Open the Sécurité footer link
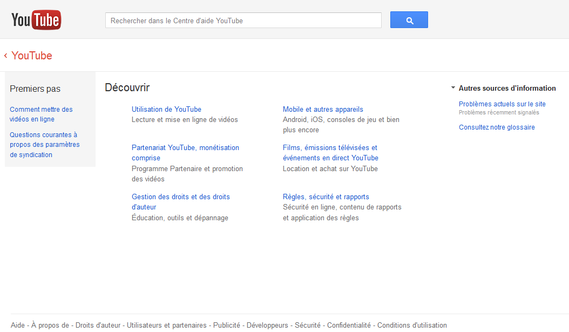Screen dimensions: 569x332 (308, 325)
